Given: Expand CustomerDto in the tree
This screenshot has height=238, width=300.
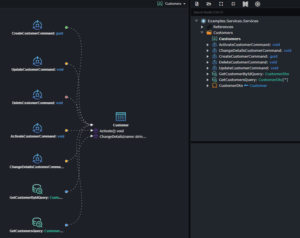Looking at the screenshot, I should pyautogui.click(x=207, y=86).
